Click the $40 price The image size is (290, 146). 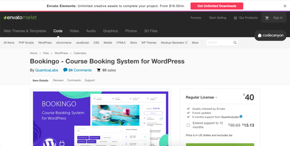pos(249,97)
